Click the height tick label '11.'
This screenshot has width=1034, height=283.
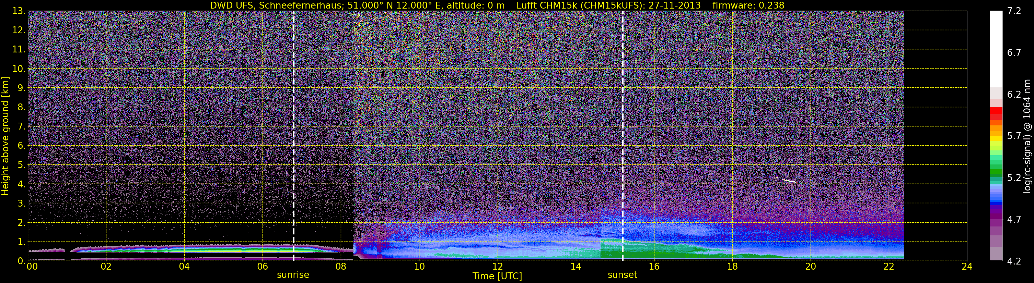click(x=19, y=50)
